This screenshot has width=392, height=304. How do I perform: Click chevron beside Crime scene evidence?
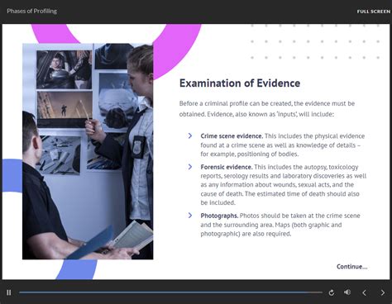pyautogui.click(x=190, y=135)
